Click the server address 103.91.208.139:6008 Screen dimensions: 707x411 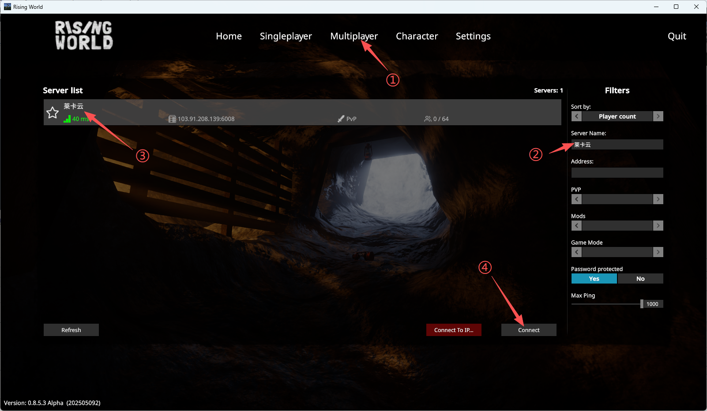(206, 119)
